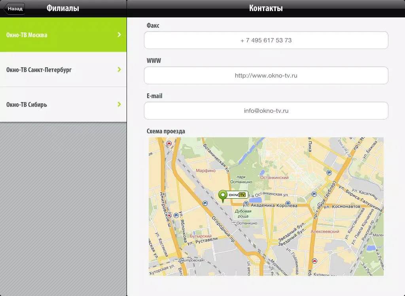
Task: Click the Дубовая роща label on the map
Action: [243, 214]
